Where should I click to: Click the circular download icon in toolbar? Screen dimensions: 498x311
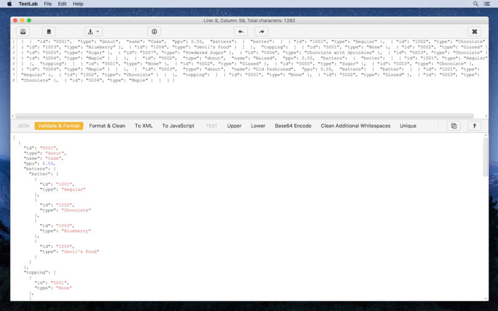[154, 32]
